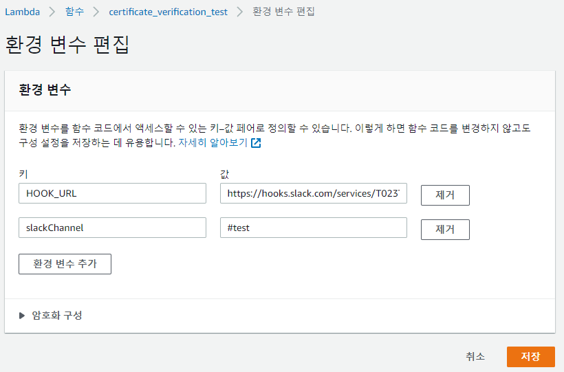
Task: Click the 환경 변수 편집 breadcrumb text
Action: click(x=283, y=12)
